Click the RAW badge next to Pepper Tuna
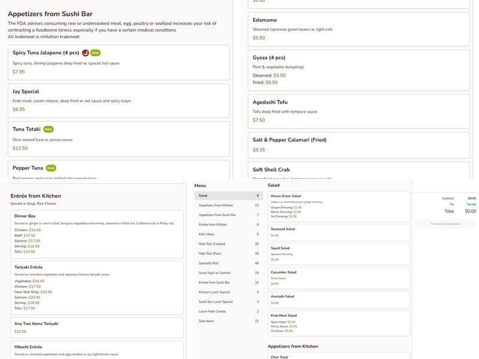The image size is (479, 359). pos(51,168)
